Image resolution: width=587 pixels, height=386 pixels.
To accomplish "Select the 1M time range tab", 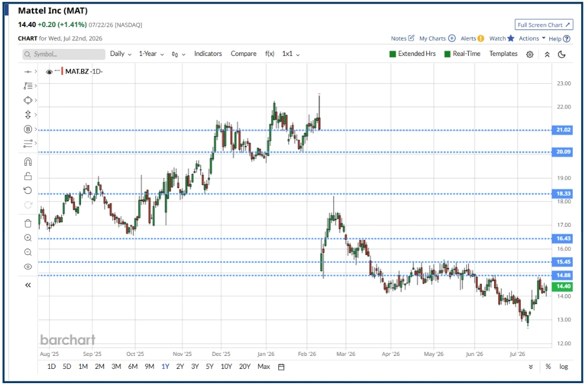I will pyautogui.click(x=83, y=367).
